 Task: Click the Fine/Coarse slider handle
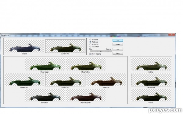(x=101, y=51)
